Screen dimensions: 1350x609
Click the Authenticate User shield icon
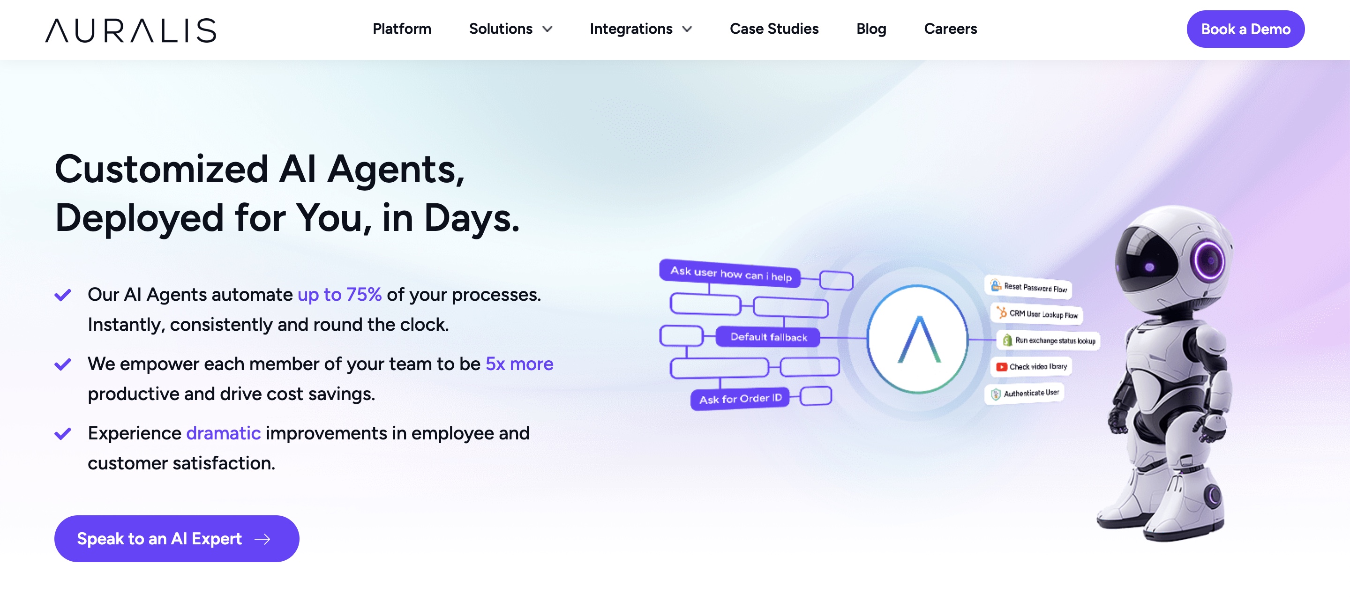coord(995,394)
